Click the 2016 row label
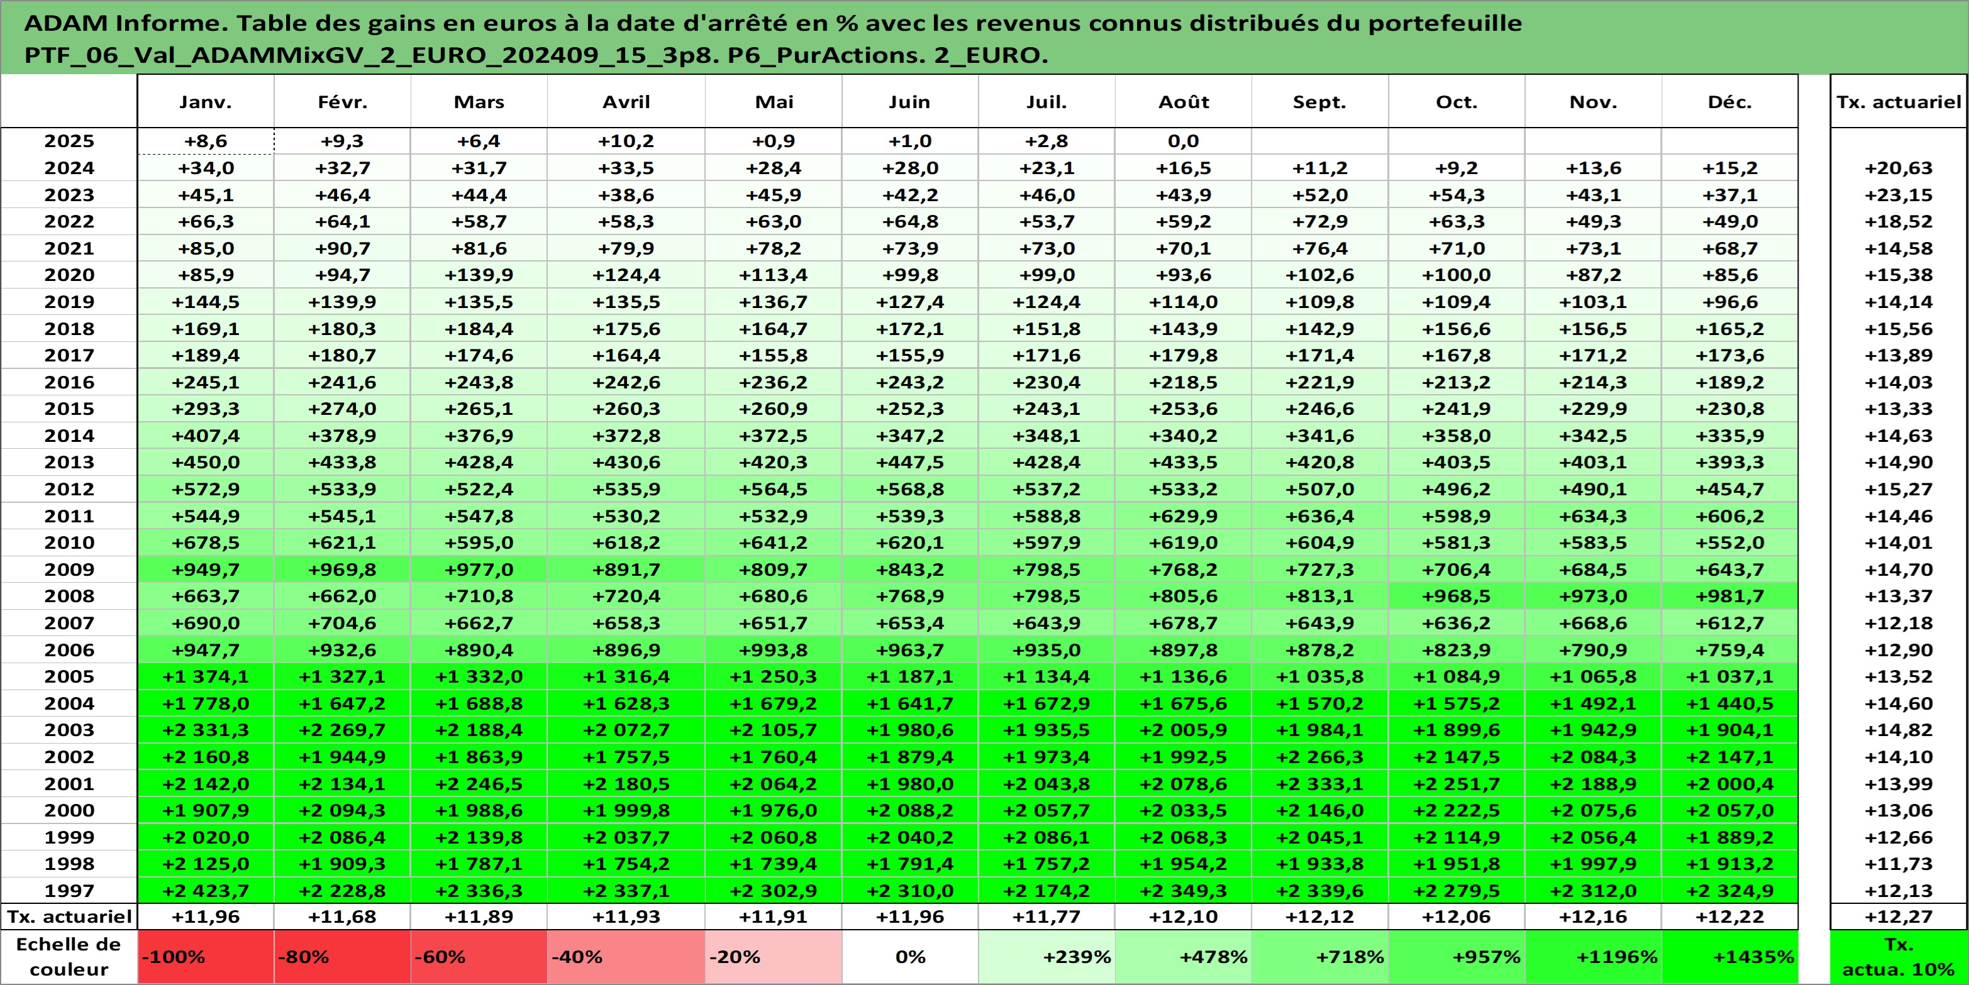 point(69,382)
